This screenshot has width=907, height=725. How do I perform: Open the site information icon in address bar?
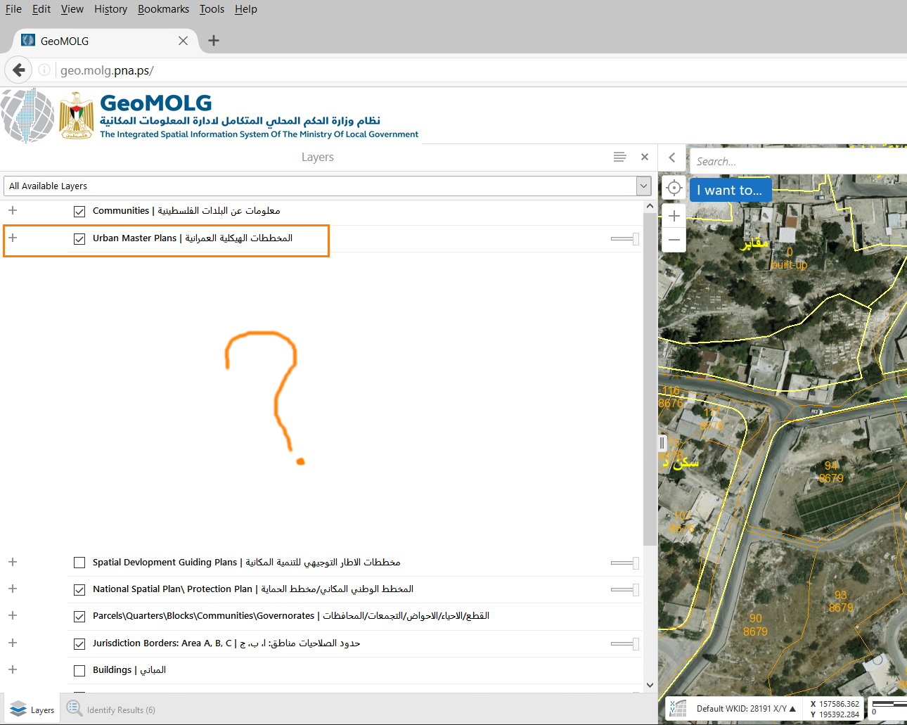pyautogui.click(x=44, y=70)
